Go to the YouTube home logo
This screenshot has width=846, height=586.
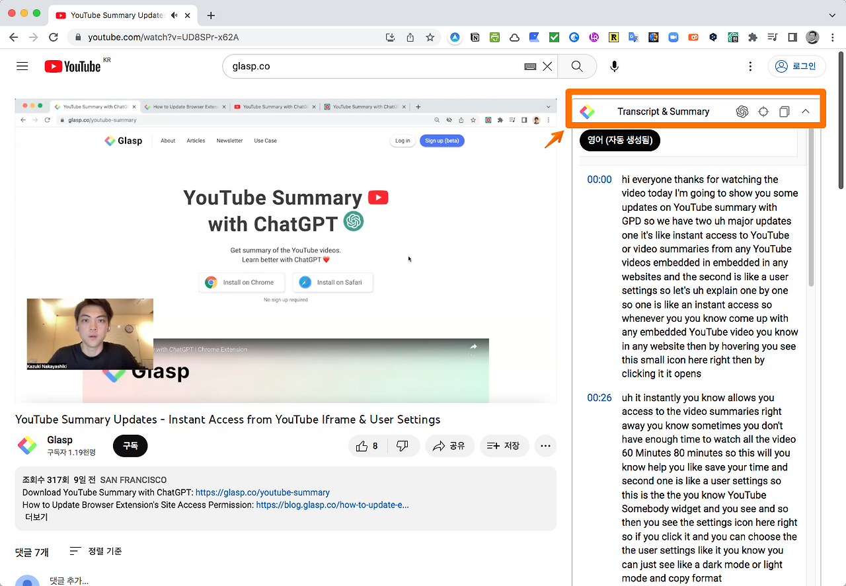tap(73, 66)
